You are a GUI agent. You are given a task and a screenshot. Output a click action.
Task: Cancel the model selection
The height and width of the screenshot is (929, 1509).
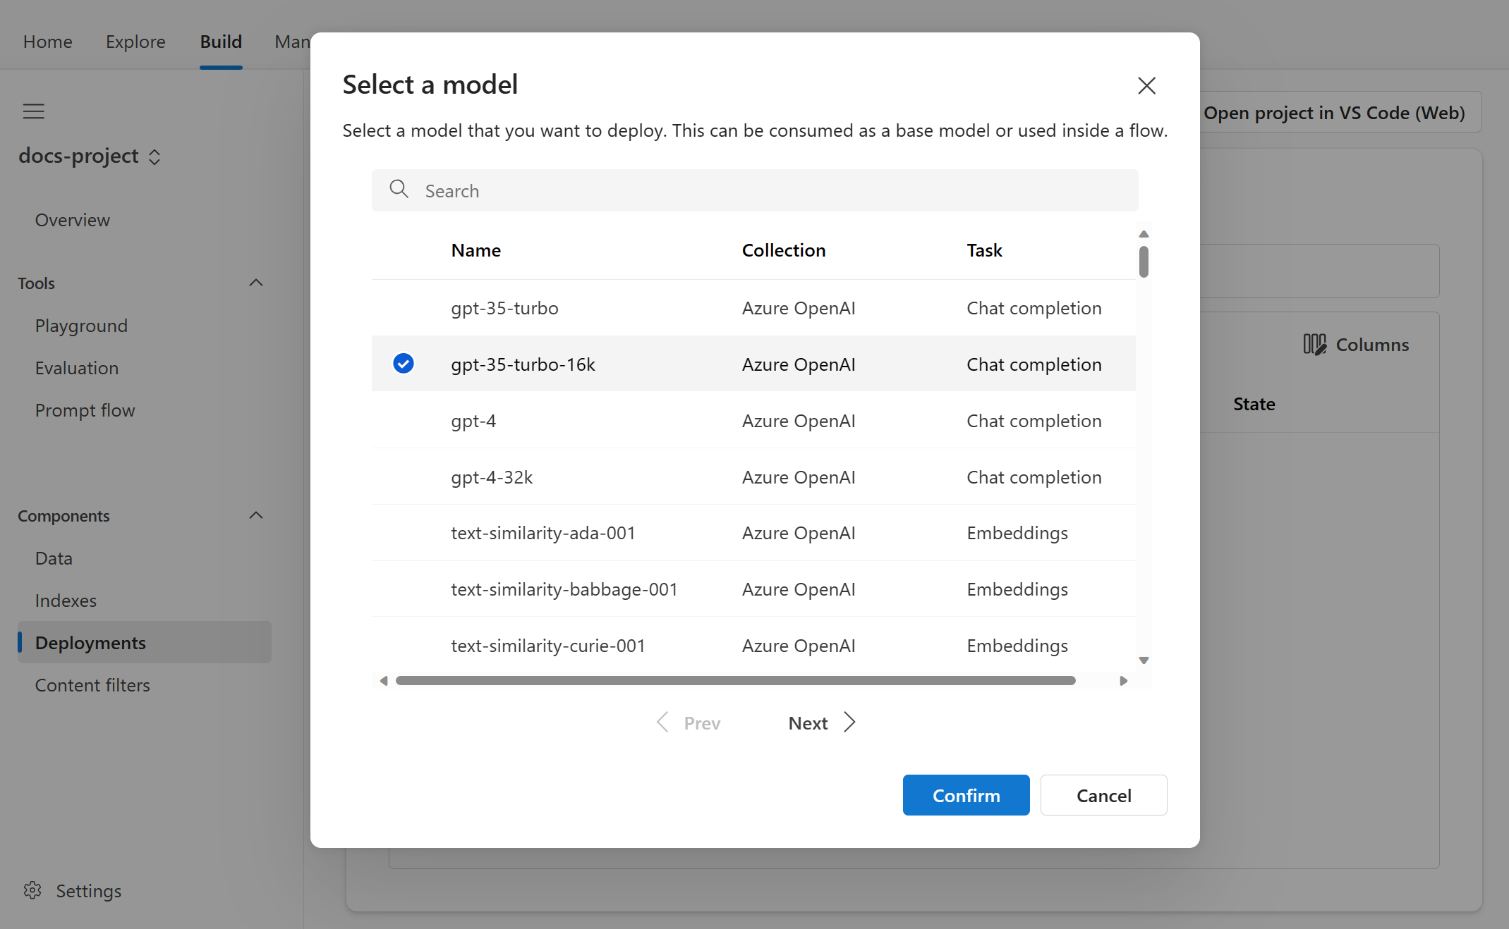tap(1103, 795)
